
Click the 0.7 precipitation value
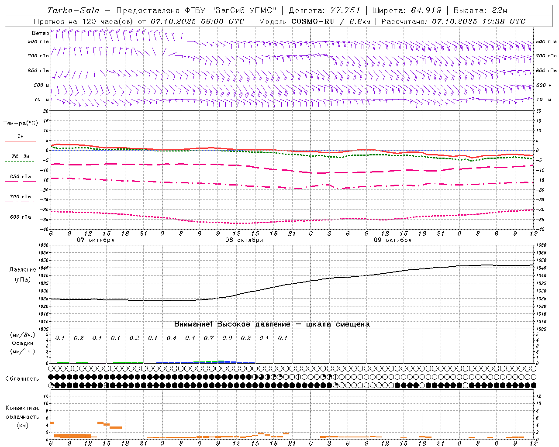tap(209, 338)
